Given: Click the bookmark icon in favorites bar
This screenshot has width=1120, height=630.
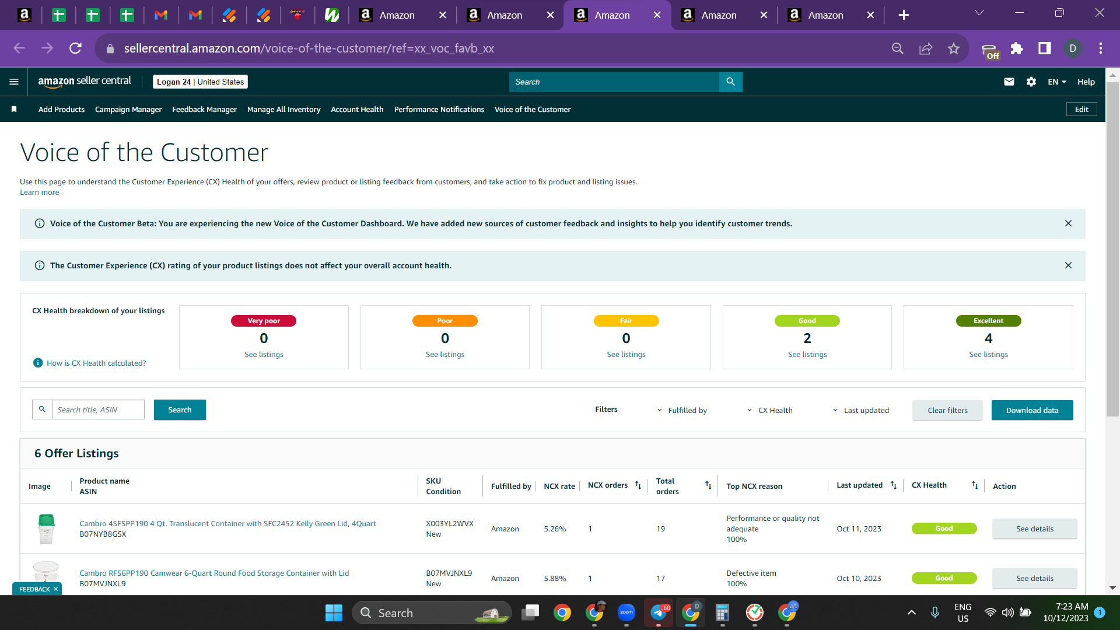Looking at the screenshot, I should pyautogui.click(x=14, y=109).
